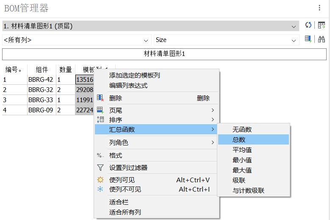
Task: Click the export table icon
Action: 322,25
